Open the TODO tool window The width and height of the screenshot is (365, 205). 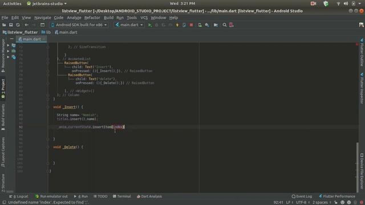(100, 196)
